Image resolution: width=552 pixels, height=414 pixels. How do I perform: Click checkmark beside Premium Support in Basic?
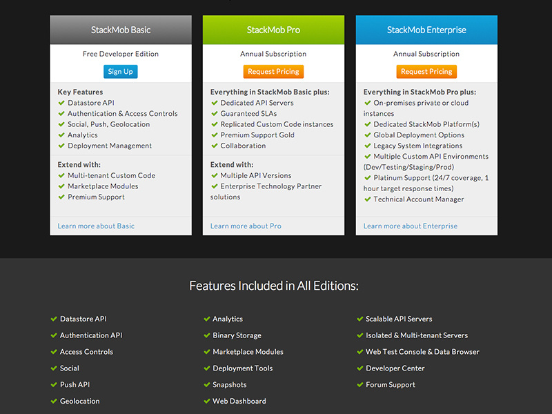(61, 197)
